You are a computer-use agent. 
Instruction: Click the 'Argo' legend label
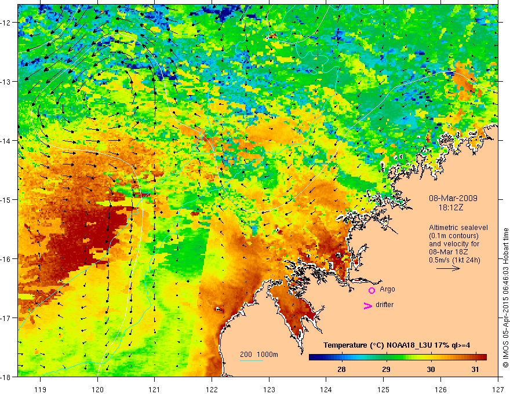tap(387, 289)
